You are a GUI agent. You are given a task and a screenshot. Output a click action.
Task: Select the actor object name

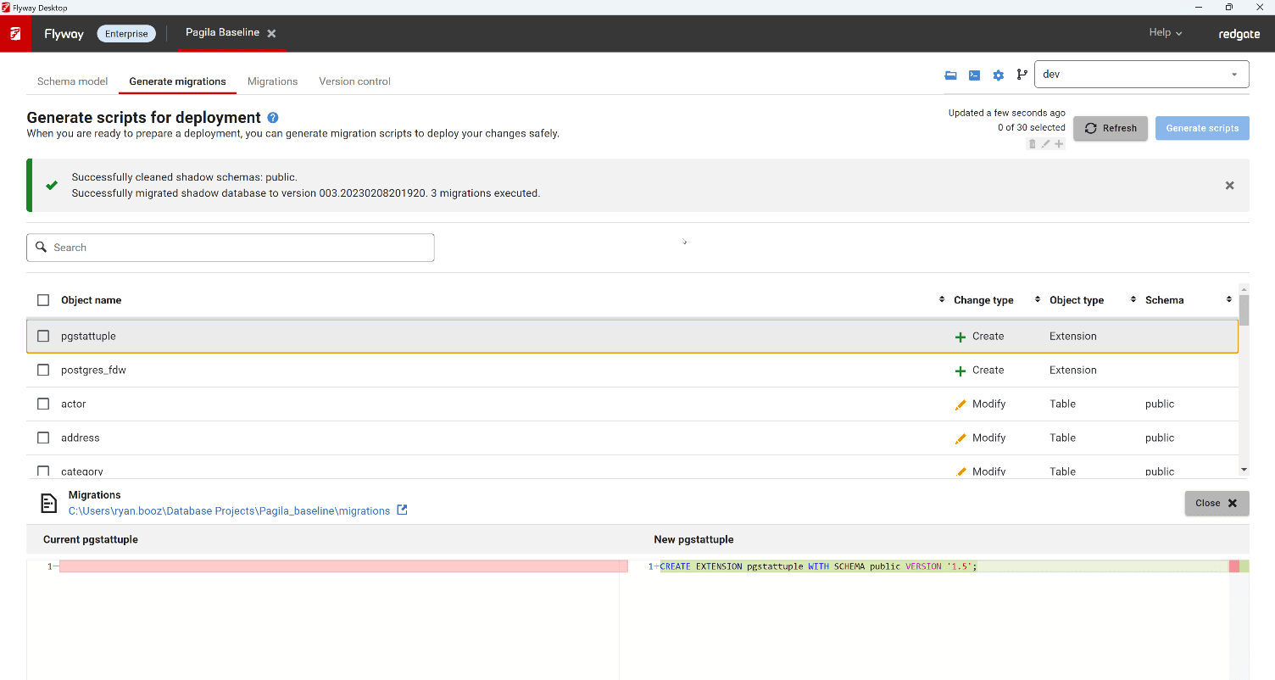(x=74, y=404)
